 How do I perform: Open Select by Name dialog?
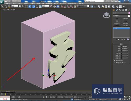click(23, 7)
